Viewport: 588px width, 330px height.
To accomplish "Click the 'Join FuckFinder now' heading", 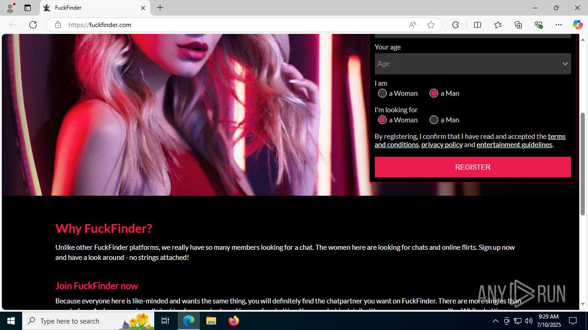I will tap(96, 286).
